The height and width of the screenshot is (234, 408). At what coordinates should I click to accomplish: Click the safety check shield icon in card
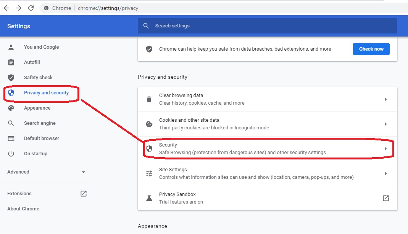click(x=149, y=49)
